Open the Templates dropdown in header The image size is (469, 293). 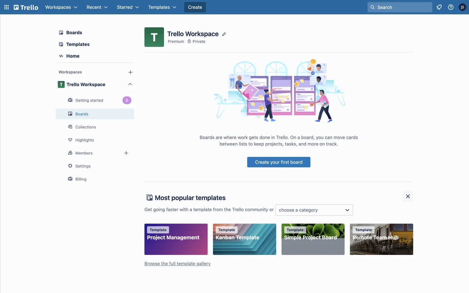[x=162, y=7]
